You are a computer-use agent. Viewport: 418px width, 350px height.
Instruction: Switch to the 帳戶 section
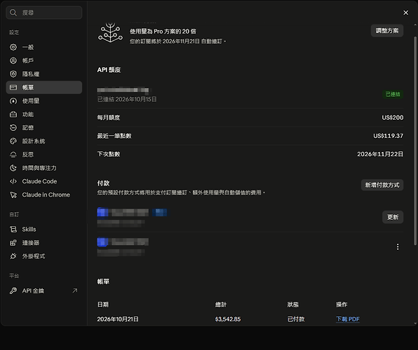coord(44,60)
